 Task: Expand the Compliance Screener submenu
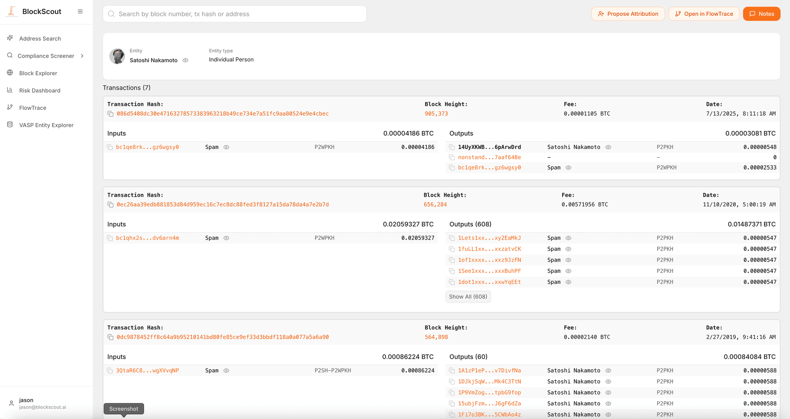point(82,56)
